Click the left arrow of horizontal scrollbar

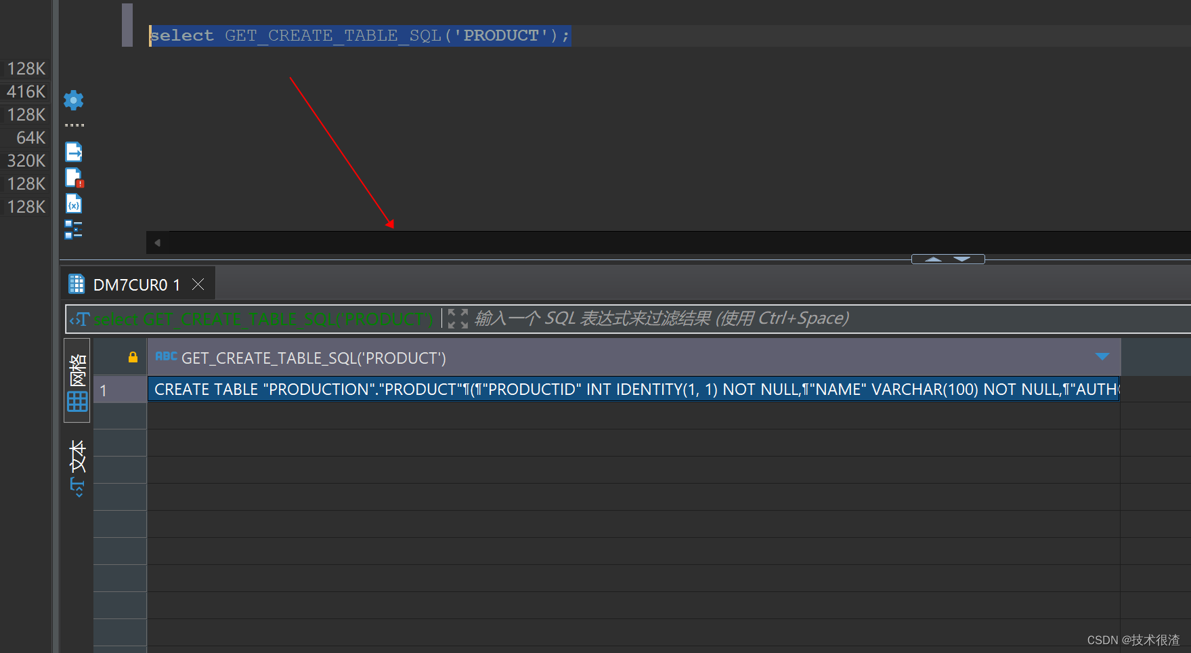157,243
